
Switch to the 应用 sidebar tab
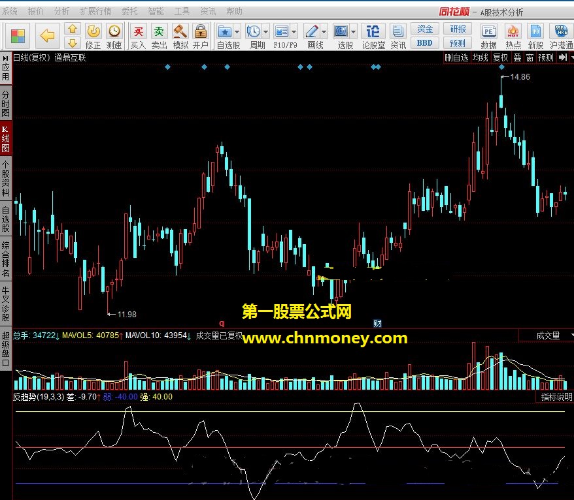pos(5,68)
